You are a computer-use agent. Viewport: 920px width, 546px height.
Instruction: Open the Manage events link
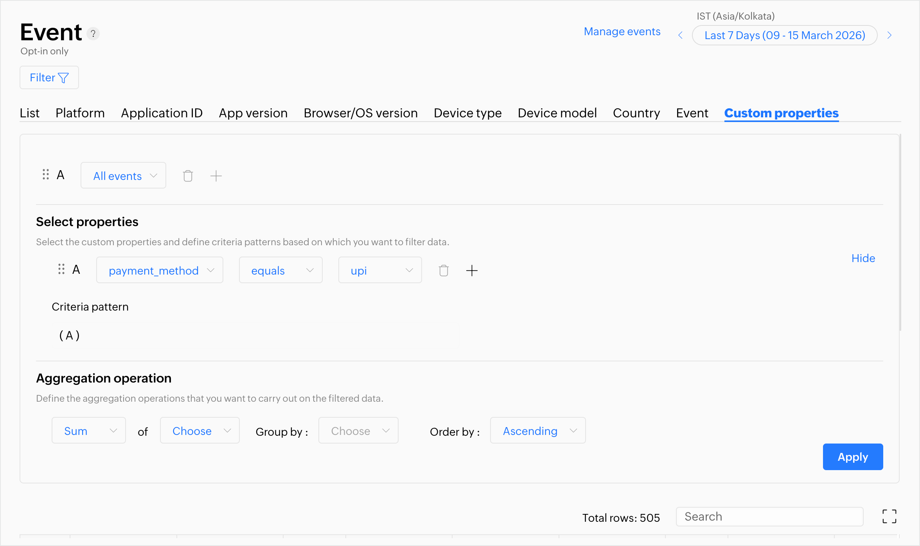(x=622, y=32)
